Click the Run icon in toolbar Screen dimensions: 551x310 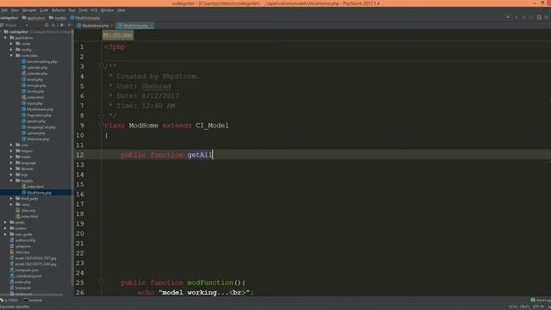point(517,17)
